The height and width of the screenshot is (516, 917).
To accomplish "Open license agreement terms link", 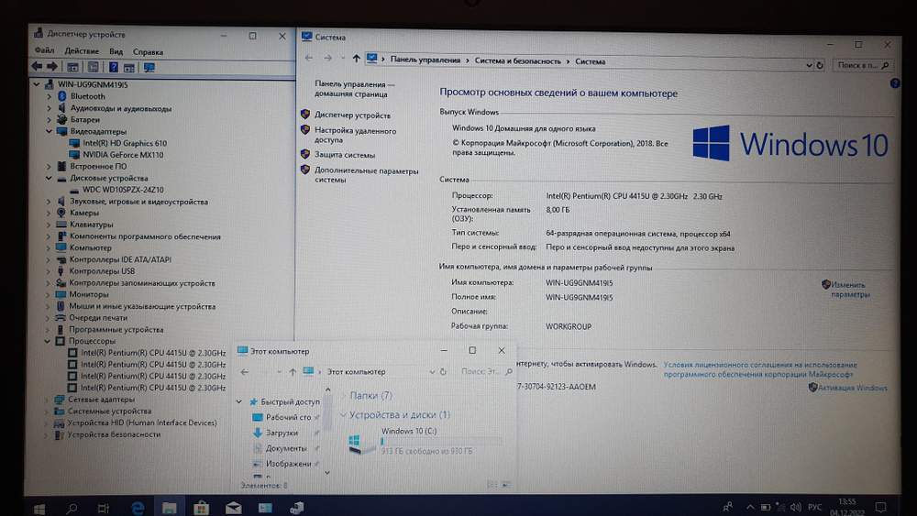I will (759, 369).
